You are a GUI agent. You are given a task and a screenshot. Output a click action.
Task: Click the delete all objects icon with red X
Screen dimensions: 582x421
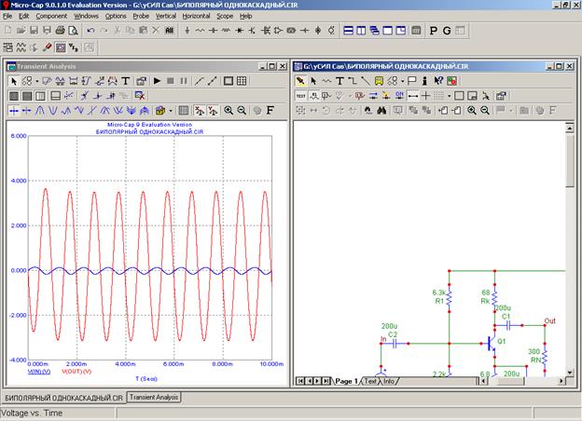pos(140,96)
